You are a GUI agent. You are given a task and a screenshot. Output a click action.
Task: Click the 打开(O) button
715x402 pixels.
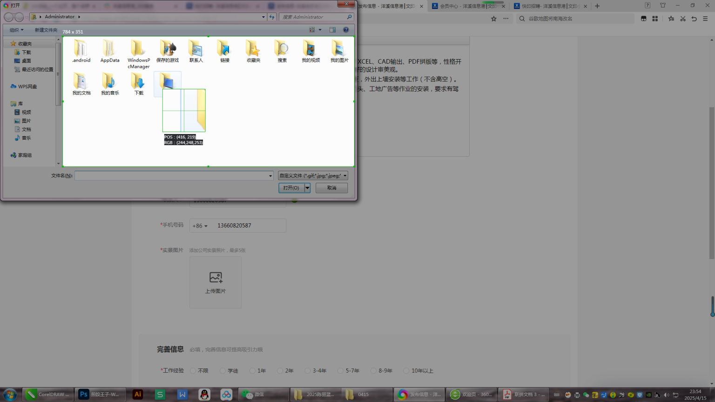pyautogui.click(x=291, y=188)
